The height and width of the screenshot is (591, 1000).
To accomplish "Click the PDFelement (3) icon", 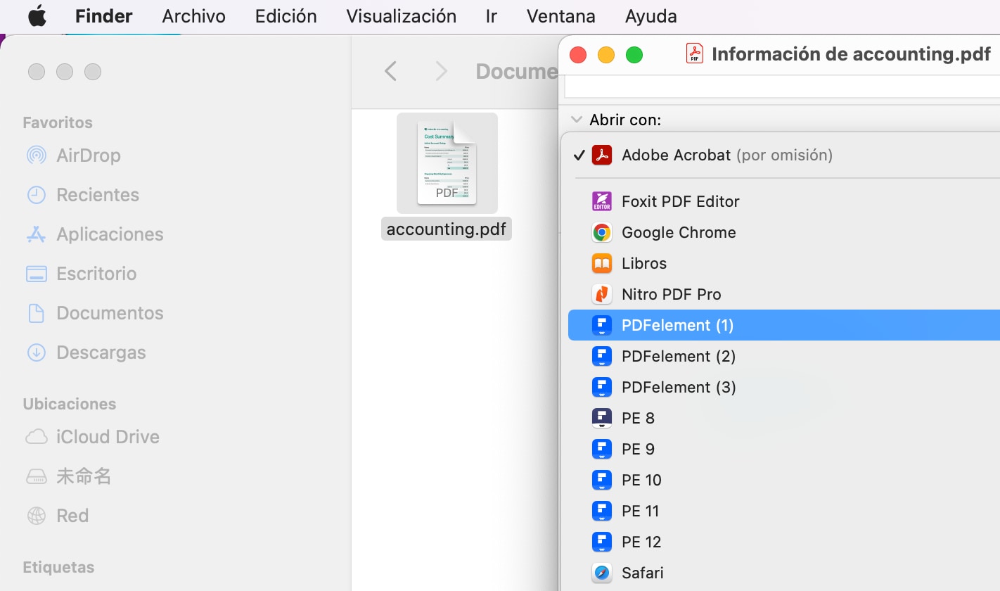I will (x=602, y=387).
